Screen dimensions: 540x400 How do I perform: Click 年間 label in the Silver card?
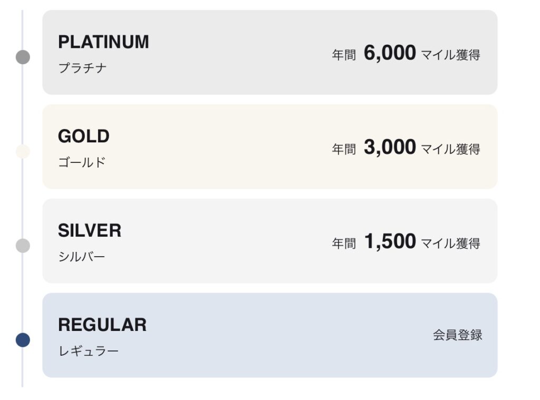(344, 243)
